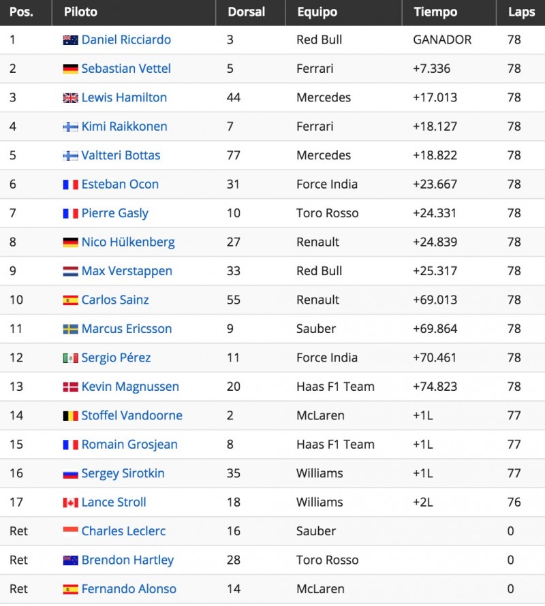Click the Laps column header

(x=521, y=12)
